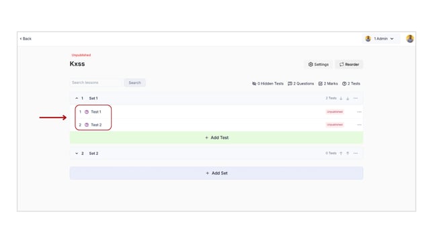Image resolution: width=433 pixels, height=243 pixels.
Task: Click the small avatar beside 1 Admin
Action: (368, 39)
